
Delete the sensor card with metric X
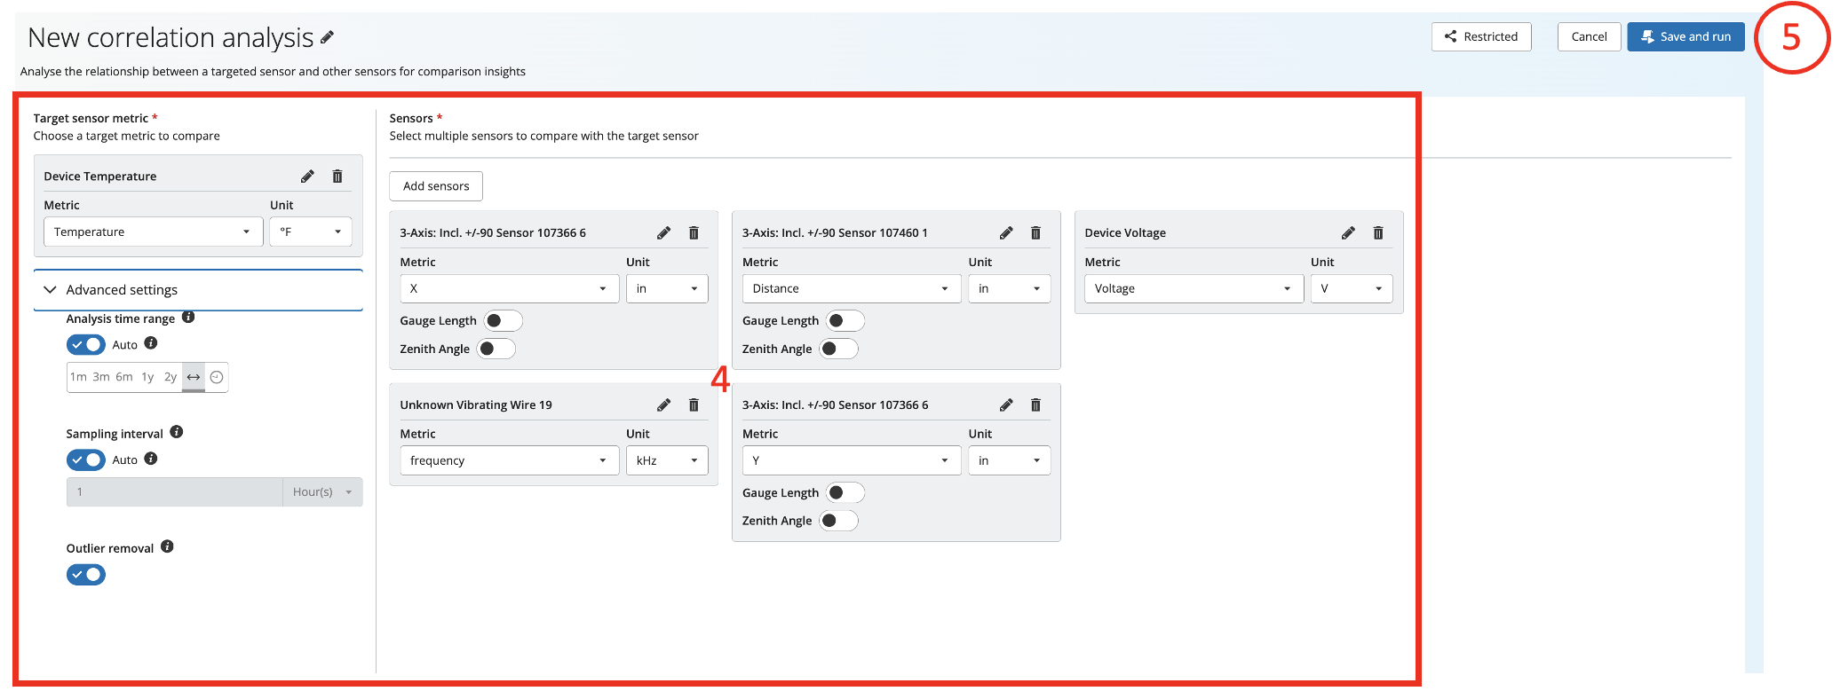tap(694, 233)
